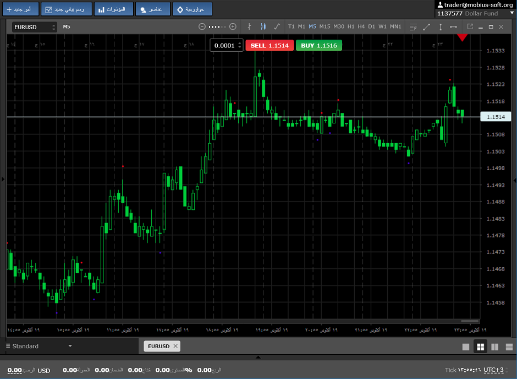Expand the bottom panel with the up arrow
517x379 pixels.
pos(258,357)
